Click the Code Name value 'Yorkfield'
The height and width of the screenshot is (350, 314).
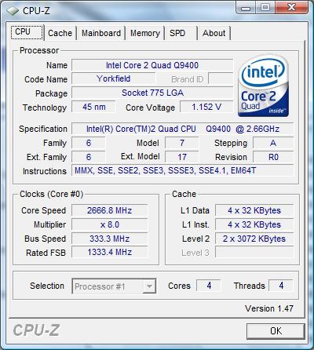[113, 78]
